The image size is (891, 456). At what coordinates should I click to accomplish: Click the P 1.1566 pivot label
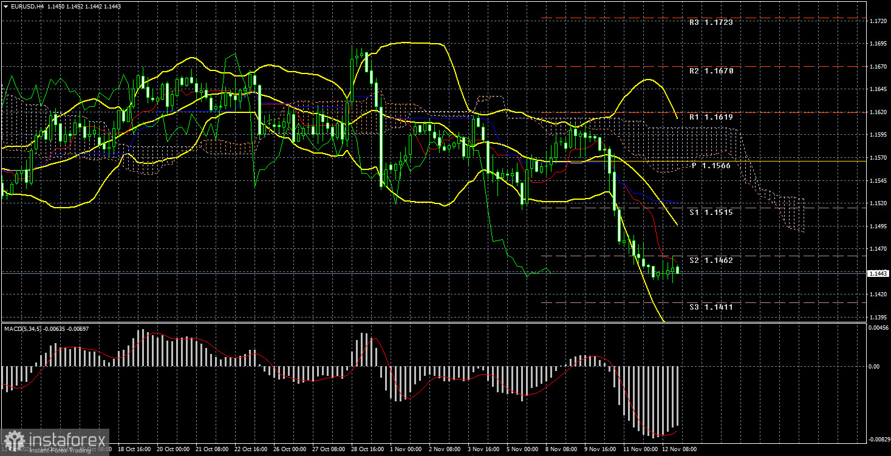[x=711, y=166]
